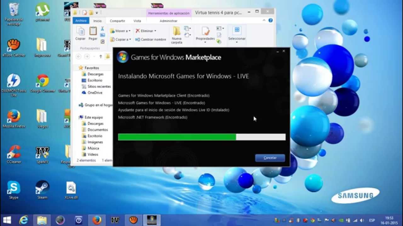Screen dimensions: 403x226
Task: Select Documentos under Este equipo
Action: point(98,130)
